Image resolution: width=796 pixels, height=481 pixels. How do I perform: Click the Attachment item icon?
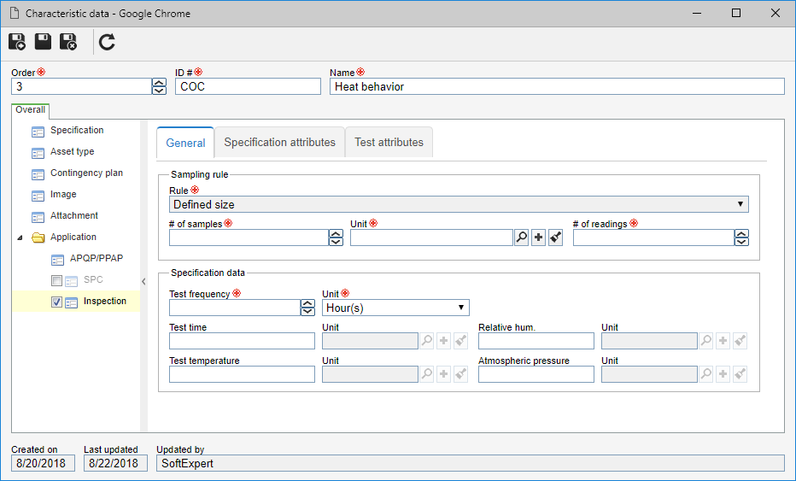(x=38, y=217)
